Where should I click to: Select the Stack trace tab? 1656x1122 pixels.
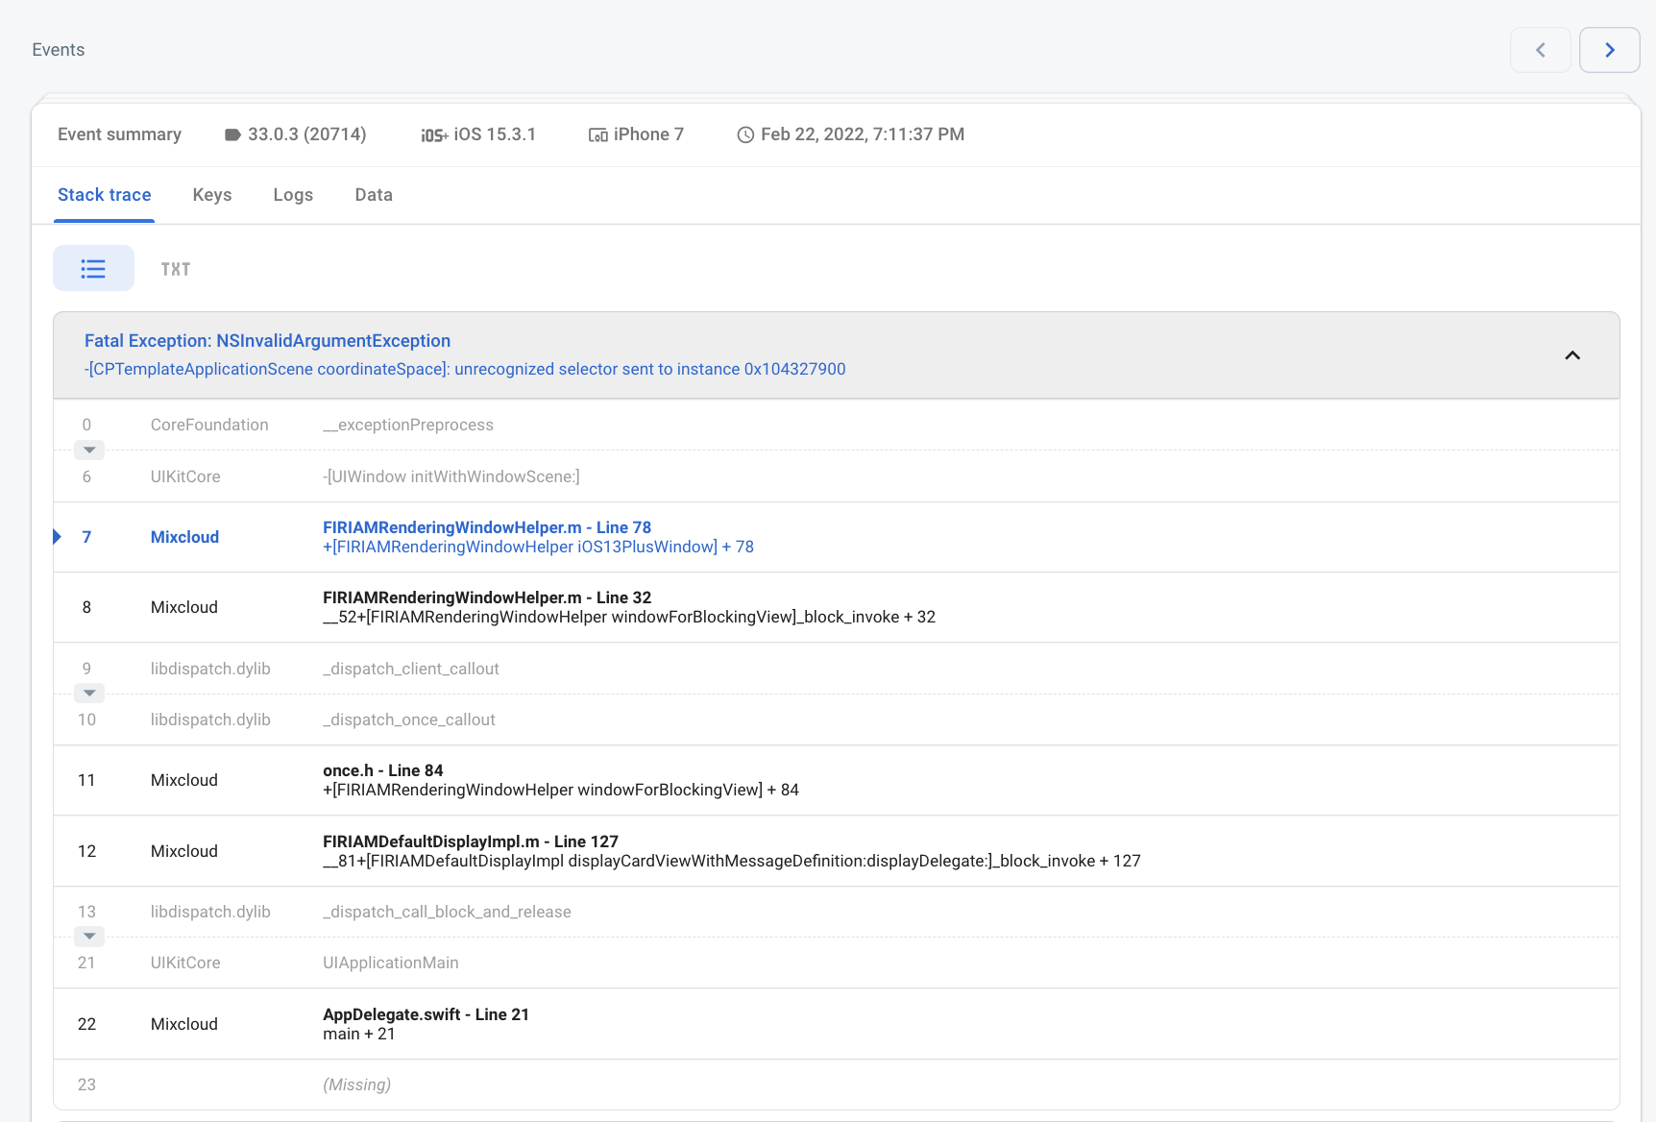pyautogui.click(x=104, y=195)
